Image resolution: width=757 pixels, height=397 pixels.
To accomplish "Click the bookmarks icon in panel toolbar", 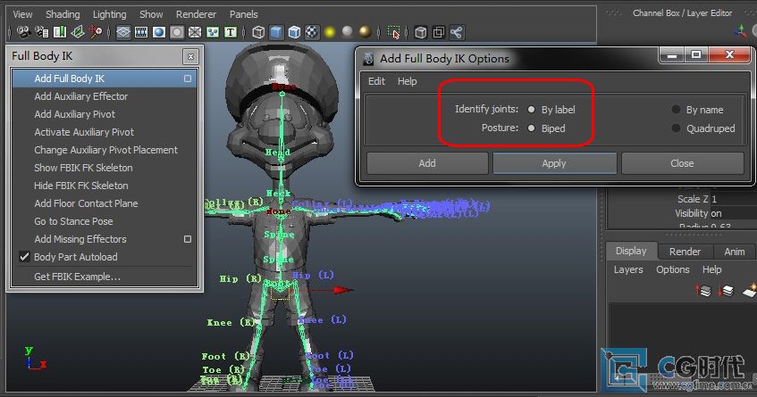I will click(60, 32).
